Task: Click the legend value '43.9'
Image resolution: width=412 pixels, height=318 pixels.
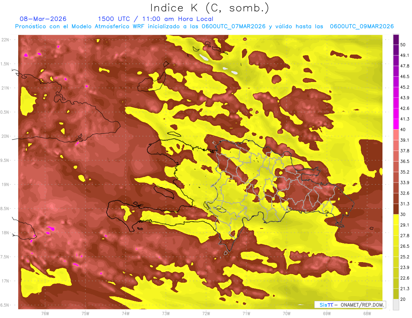Action: click(404, 98)
